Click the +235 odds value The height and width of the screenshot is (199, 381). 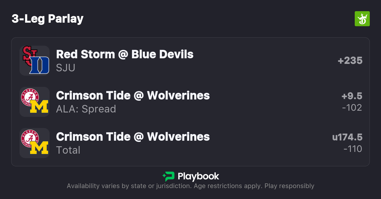pos(350,61)
